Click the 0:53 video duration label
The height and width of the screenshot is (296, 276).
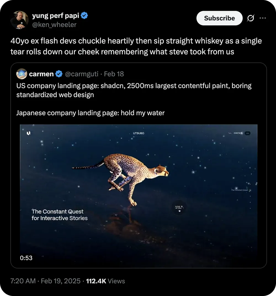tap(26, 258)
